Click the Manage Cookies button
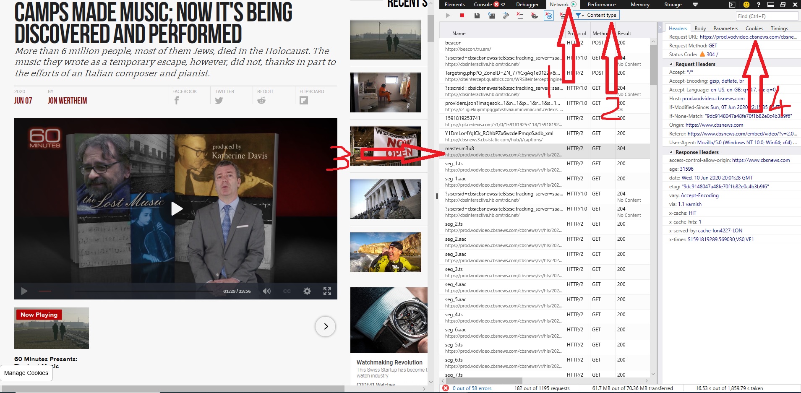Screen dimensions: 801x393 26,373
